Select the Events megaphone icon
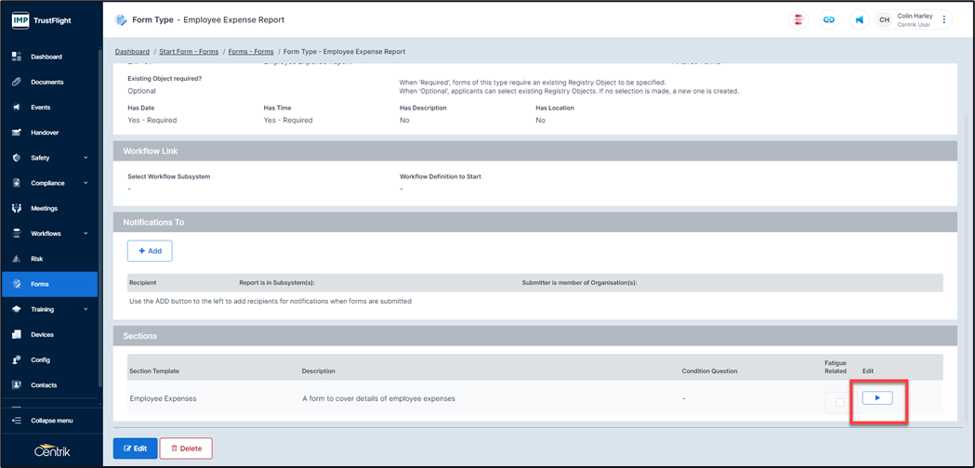975x468 pixels. (17, 108)
